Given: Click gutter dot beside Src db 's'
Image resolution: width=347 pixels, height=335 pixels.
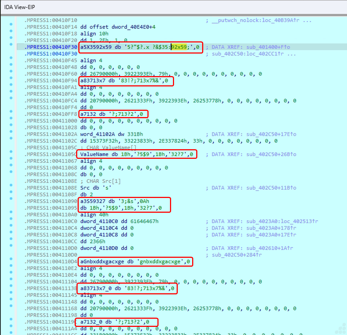Looking at the screenshot, I should click(x=11, y=188).
